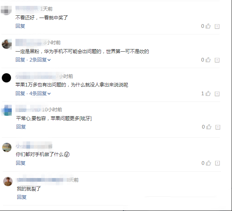The image size is (232, 211).
Task: Report the comment '你们都对手机做了什么'
Action: (217, 163)
